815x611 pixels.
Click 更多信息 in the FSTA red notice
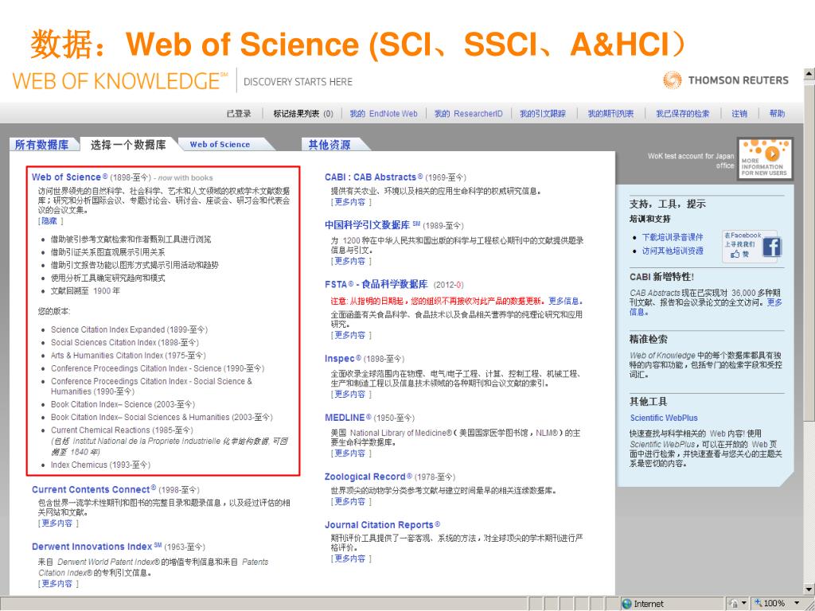click(563, 301)
